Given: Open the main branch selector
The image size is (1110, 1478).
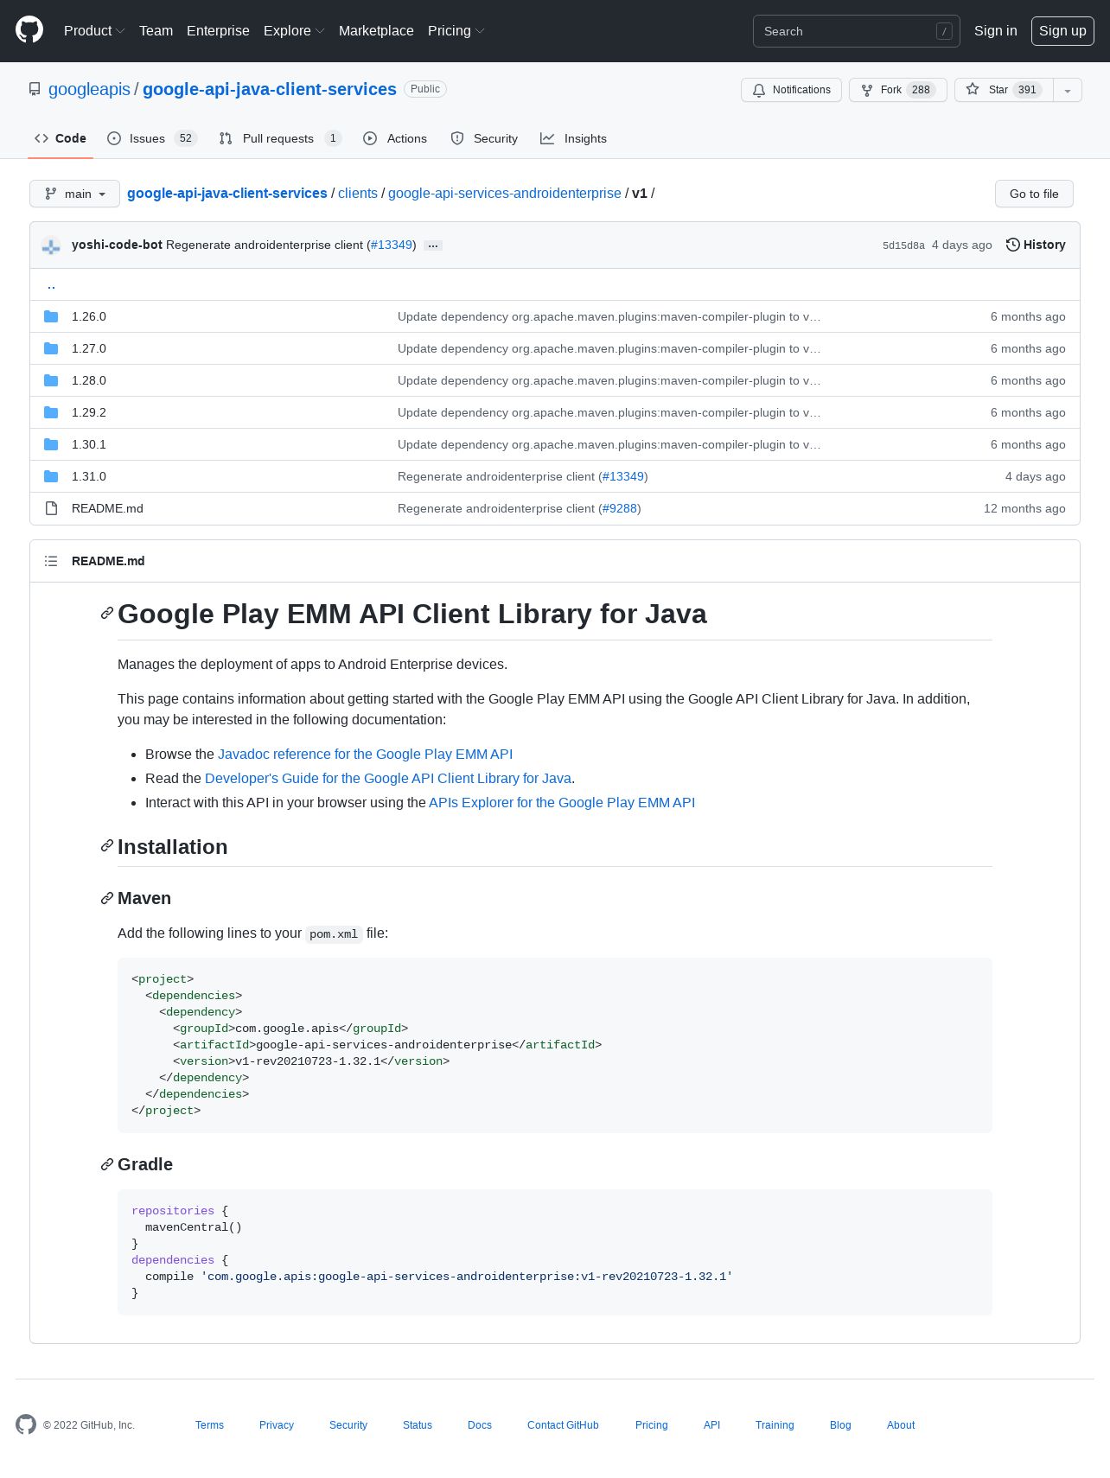Looking at the screenshot, I should click(74, 194).
